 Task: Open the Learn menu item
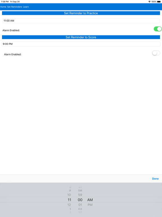(x=26, y=7)
